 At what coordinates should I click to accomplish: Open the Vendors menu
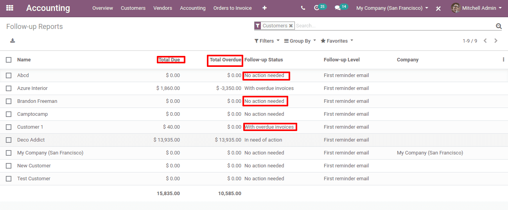coord(163,8)
